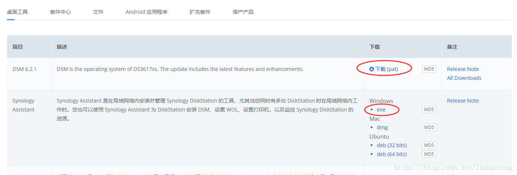Open Release Note for DSM 6.2.1

click(463, 69)
